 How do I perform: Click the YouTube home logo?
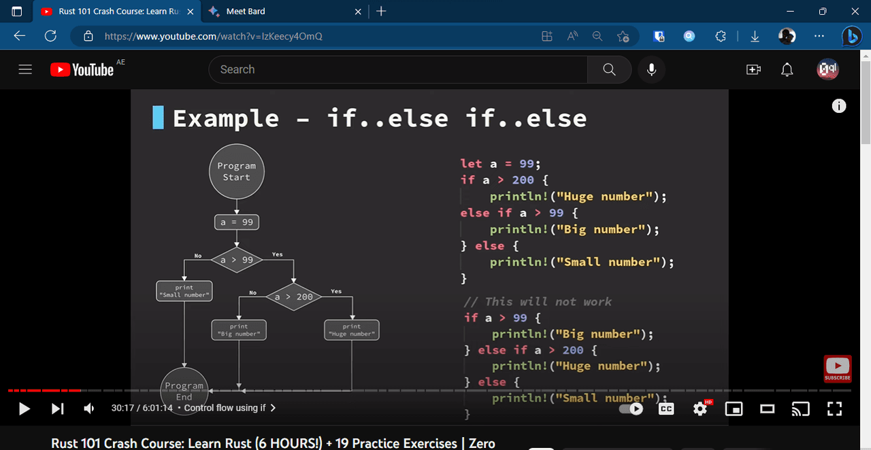tap(82, 69)
